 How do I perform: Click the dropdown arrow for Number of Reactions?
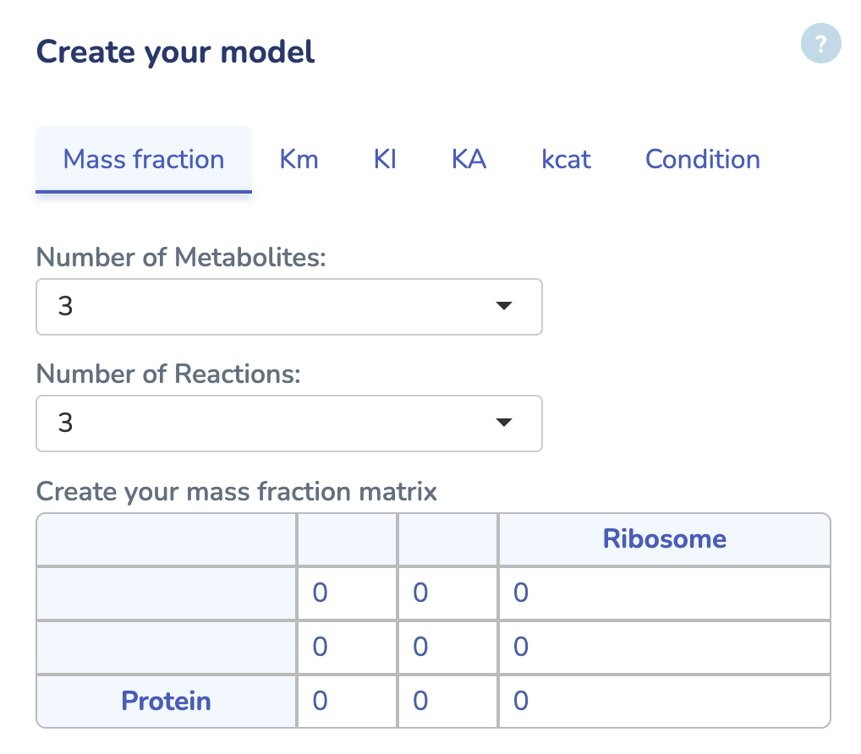(503, 423)
